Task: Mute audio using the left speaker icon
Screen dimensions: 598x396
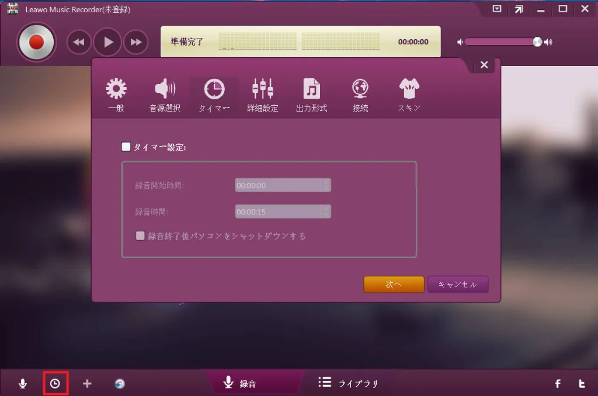Action: [461, 41]
